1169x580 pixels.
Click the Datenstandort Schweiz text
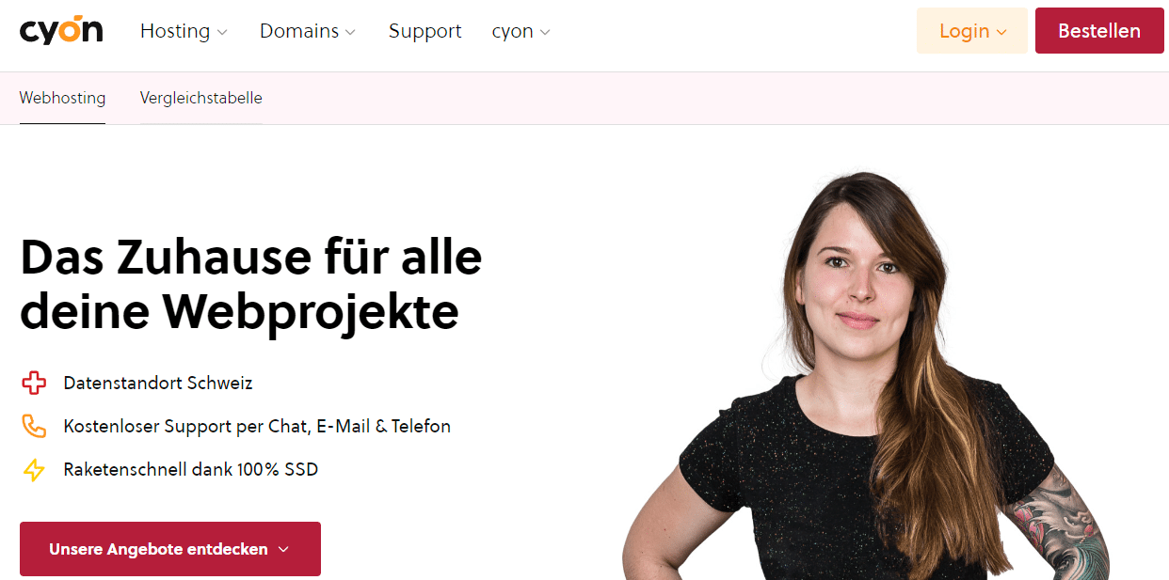(158, 383)
